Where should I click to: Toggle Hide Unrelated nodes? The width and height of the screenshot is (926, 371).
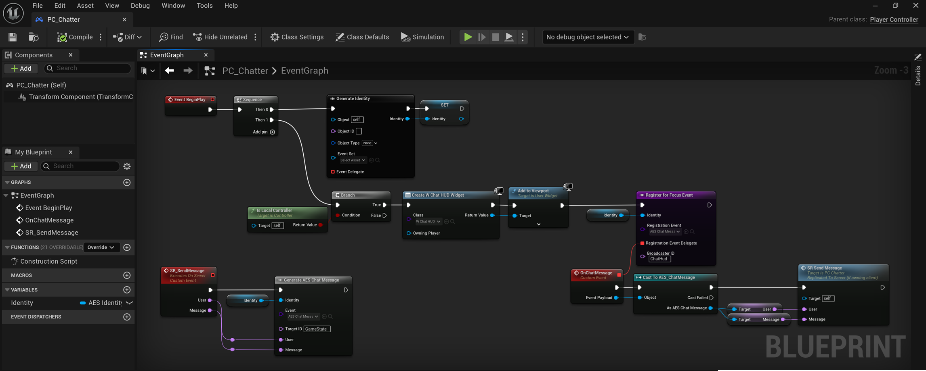pyautogui.click(x=220, y=37)
